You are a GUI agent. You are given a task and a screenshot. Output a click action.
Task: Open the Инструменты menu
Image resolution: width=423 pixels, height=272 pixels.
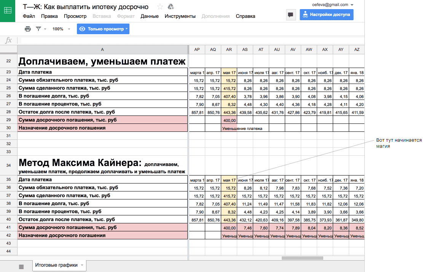click(180, 16)
